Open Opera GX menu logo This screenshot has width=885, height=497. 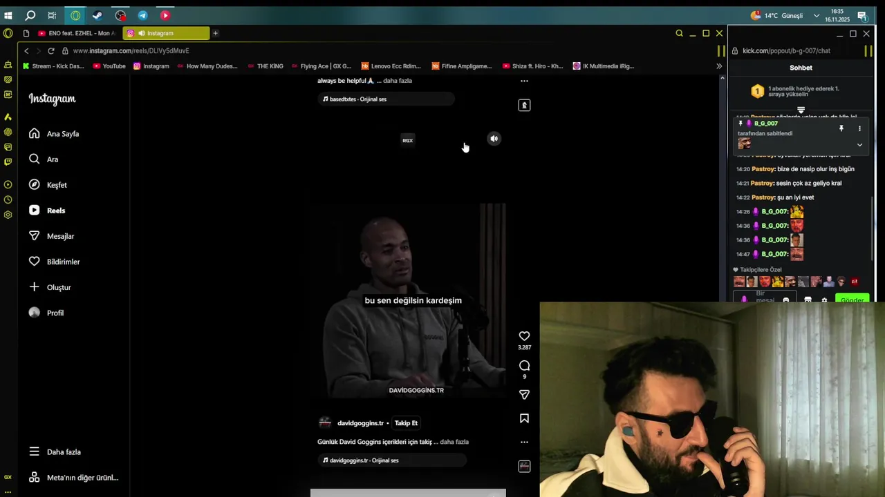(8, 33)
